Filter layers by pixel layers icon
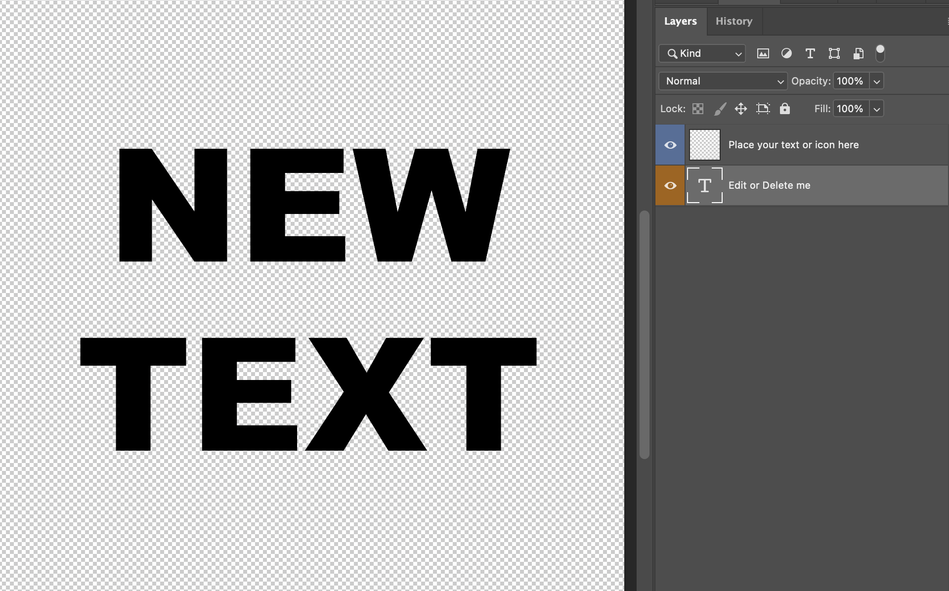 (x=763, y=53)
